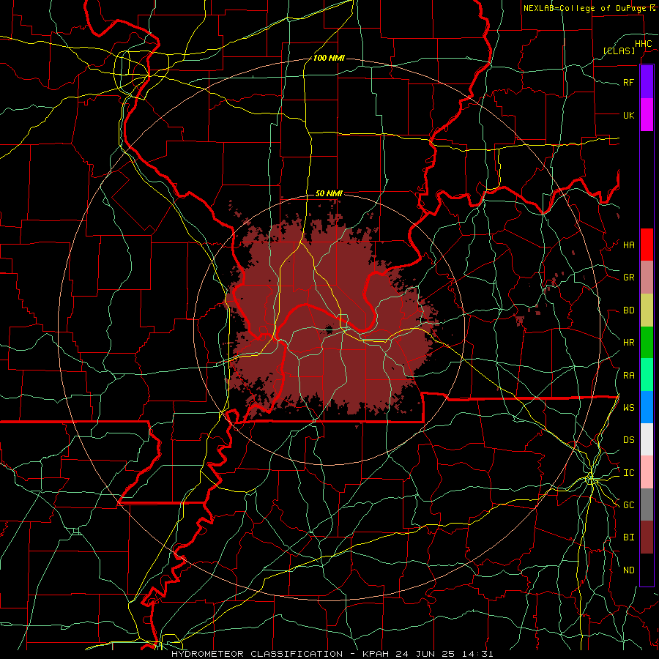This screenshot has height=659, width=659.
Task: Click the WS legend label
Action: (x=628, y=408)
